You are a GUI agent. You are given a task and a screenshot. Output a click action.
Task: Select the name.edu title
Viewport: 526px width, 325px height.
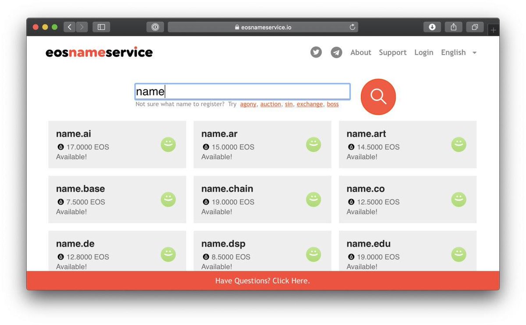[x=369, y=244]
